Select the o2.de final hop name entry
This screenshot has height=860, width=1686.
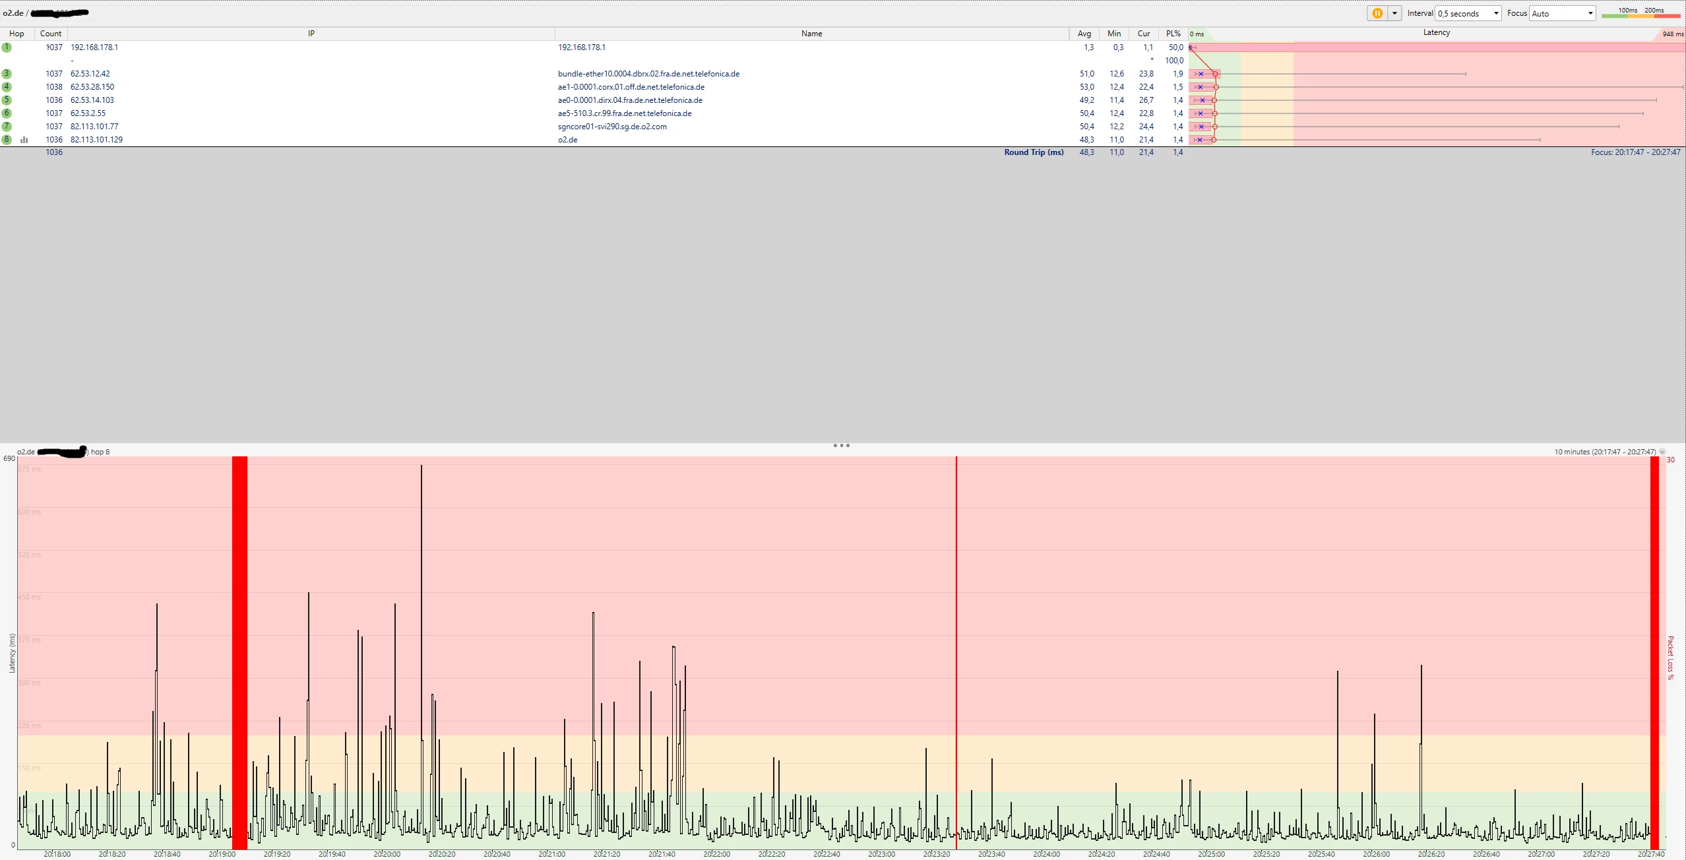(x=568, y=140)
